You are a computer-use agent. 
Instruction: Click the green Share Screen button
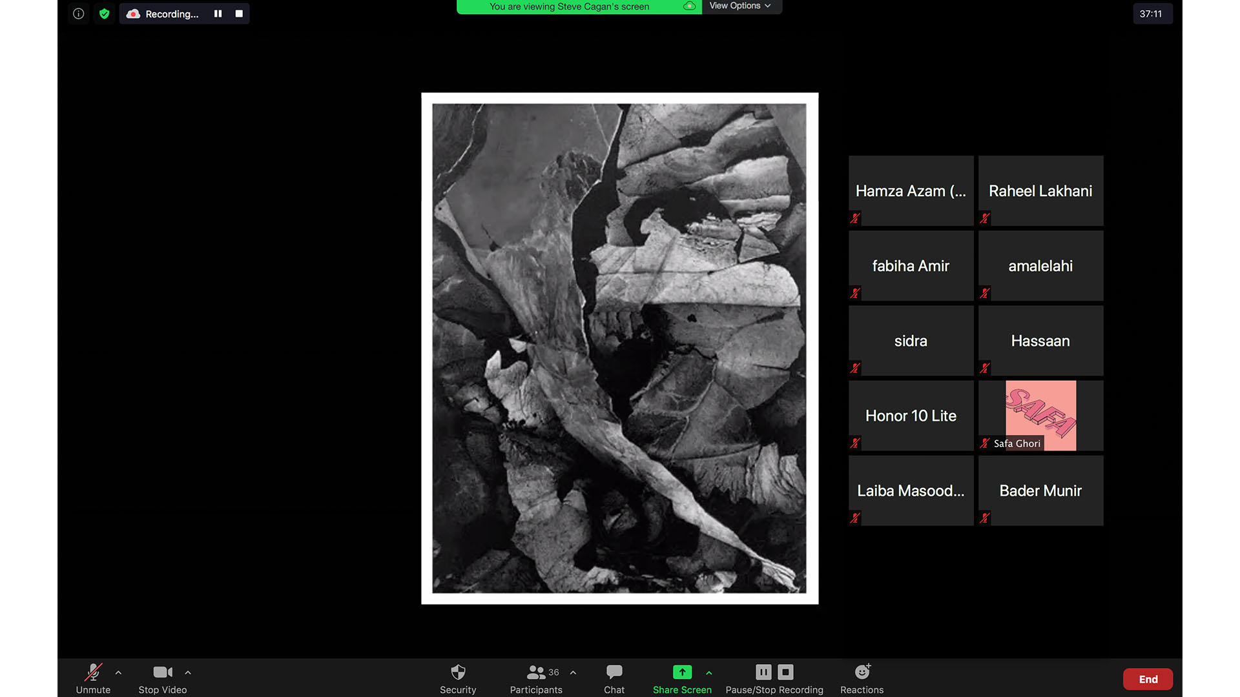click(682, 679)
